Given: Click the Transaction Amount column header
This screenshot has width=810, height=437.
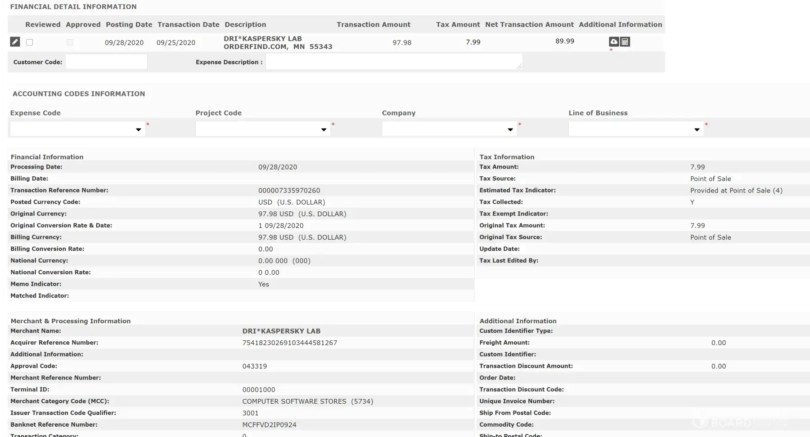Looking at the screenshot, I should tap(373, 25).
